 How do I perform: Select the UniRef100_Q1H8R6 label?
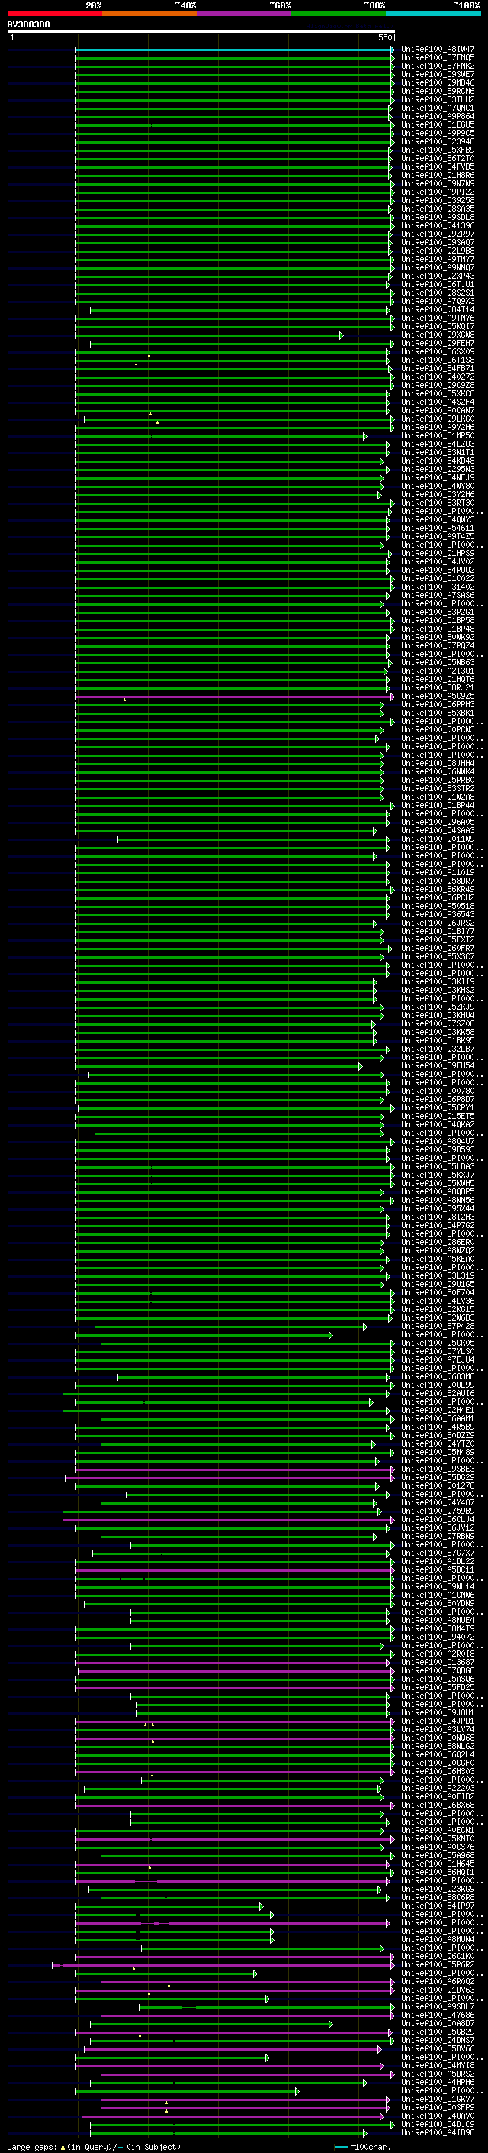pyautogui.click(x=438, y=176)
